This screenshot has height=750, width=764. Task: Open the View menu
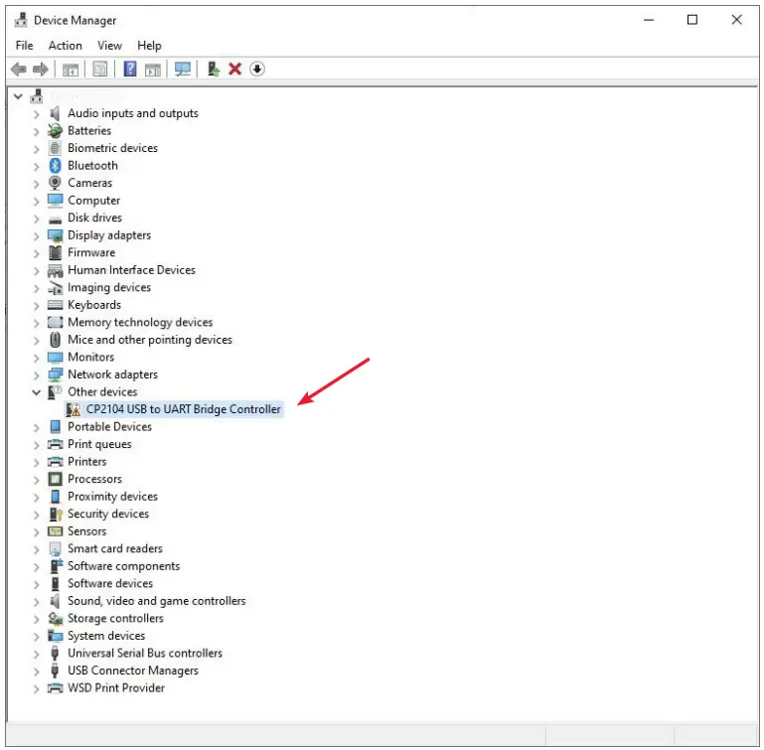[x=109, y=46]
